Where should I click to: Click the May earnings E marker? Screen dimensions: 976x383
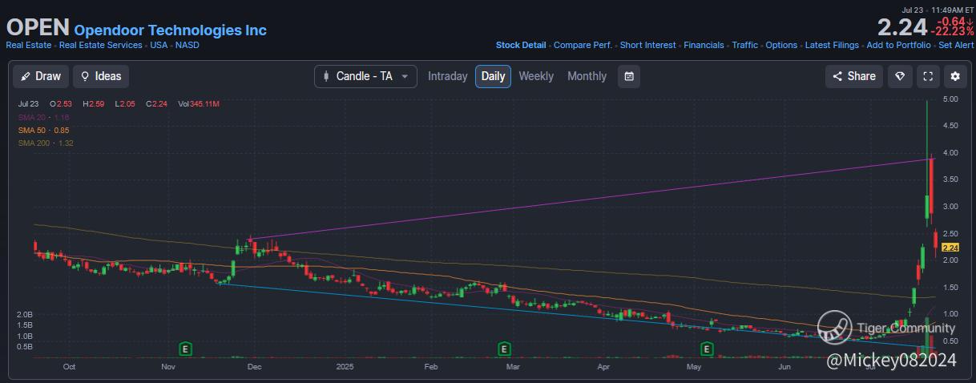707,349
